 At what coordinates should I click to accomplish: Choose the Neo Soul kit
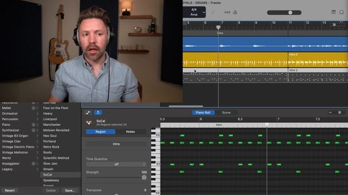[x=49, y=136]
